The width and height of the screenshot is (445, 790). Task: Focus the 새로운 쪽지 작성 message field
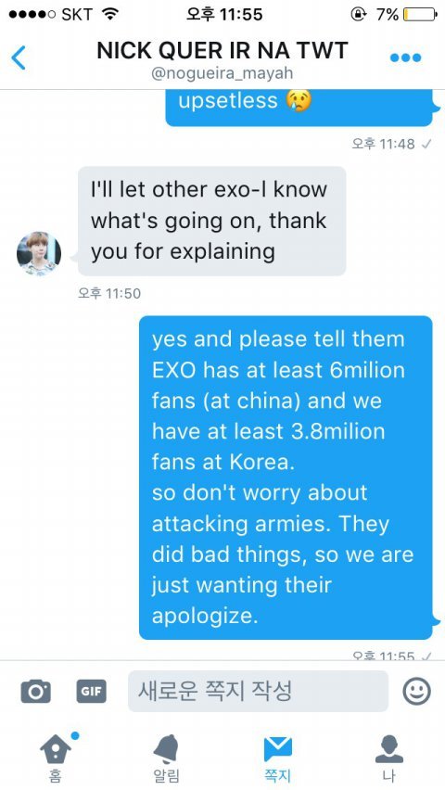(x=258, y=691)
